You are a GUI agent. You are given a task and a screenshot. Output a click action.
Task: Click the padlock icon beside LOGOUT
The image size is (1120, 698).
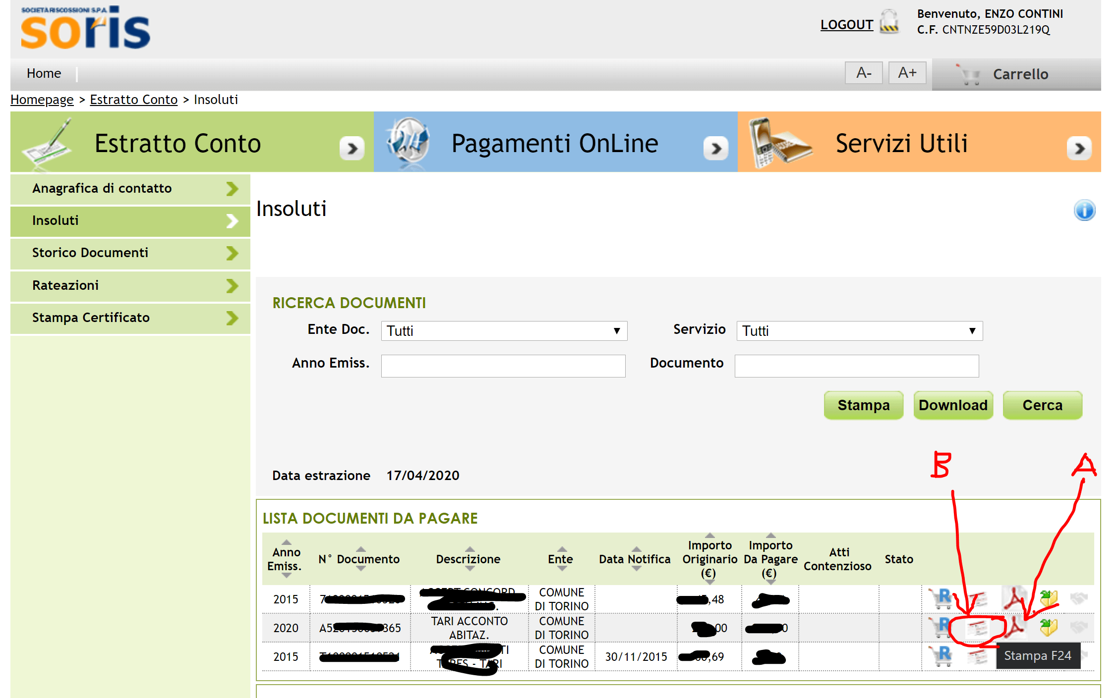point(889,22)
